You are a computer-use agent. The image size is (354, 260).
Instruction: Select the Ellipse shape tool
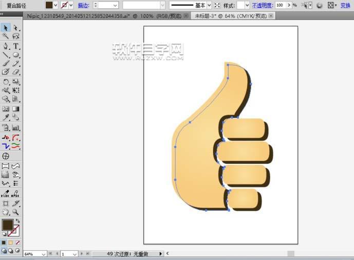pyautogui.click(x=16, y=54)
